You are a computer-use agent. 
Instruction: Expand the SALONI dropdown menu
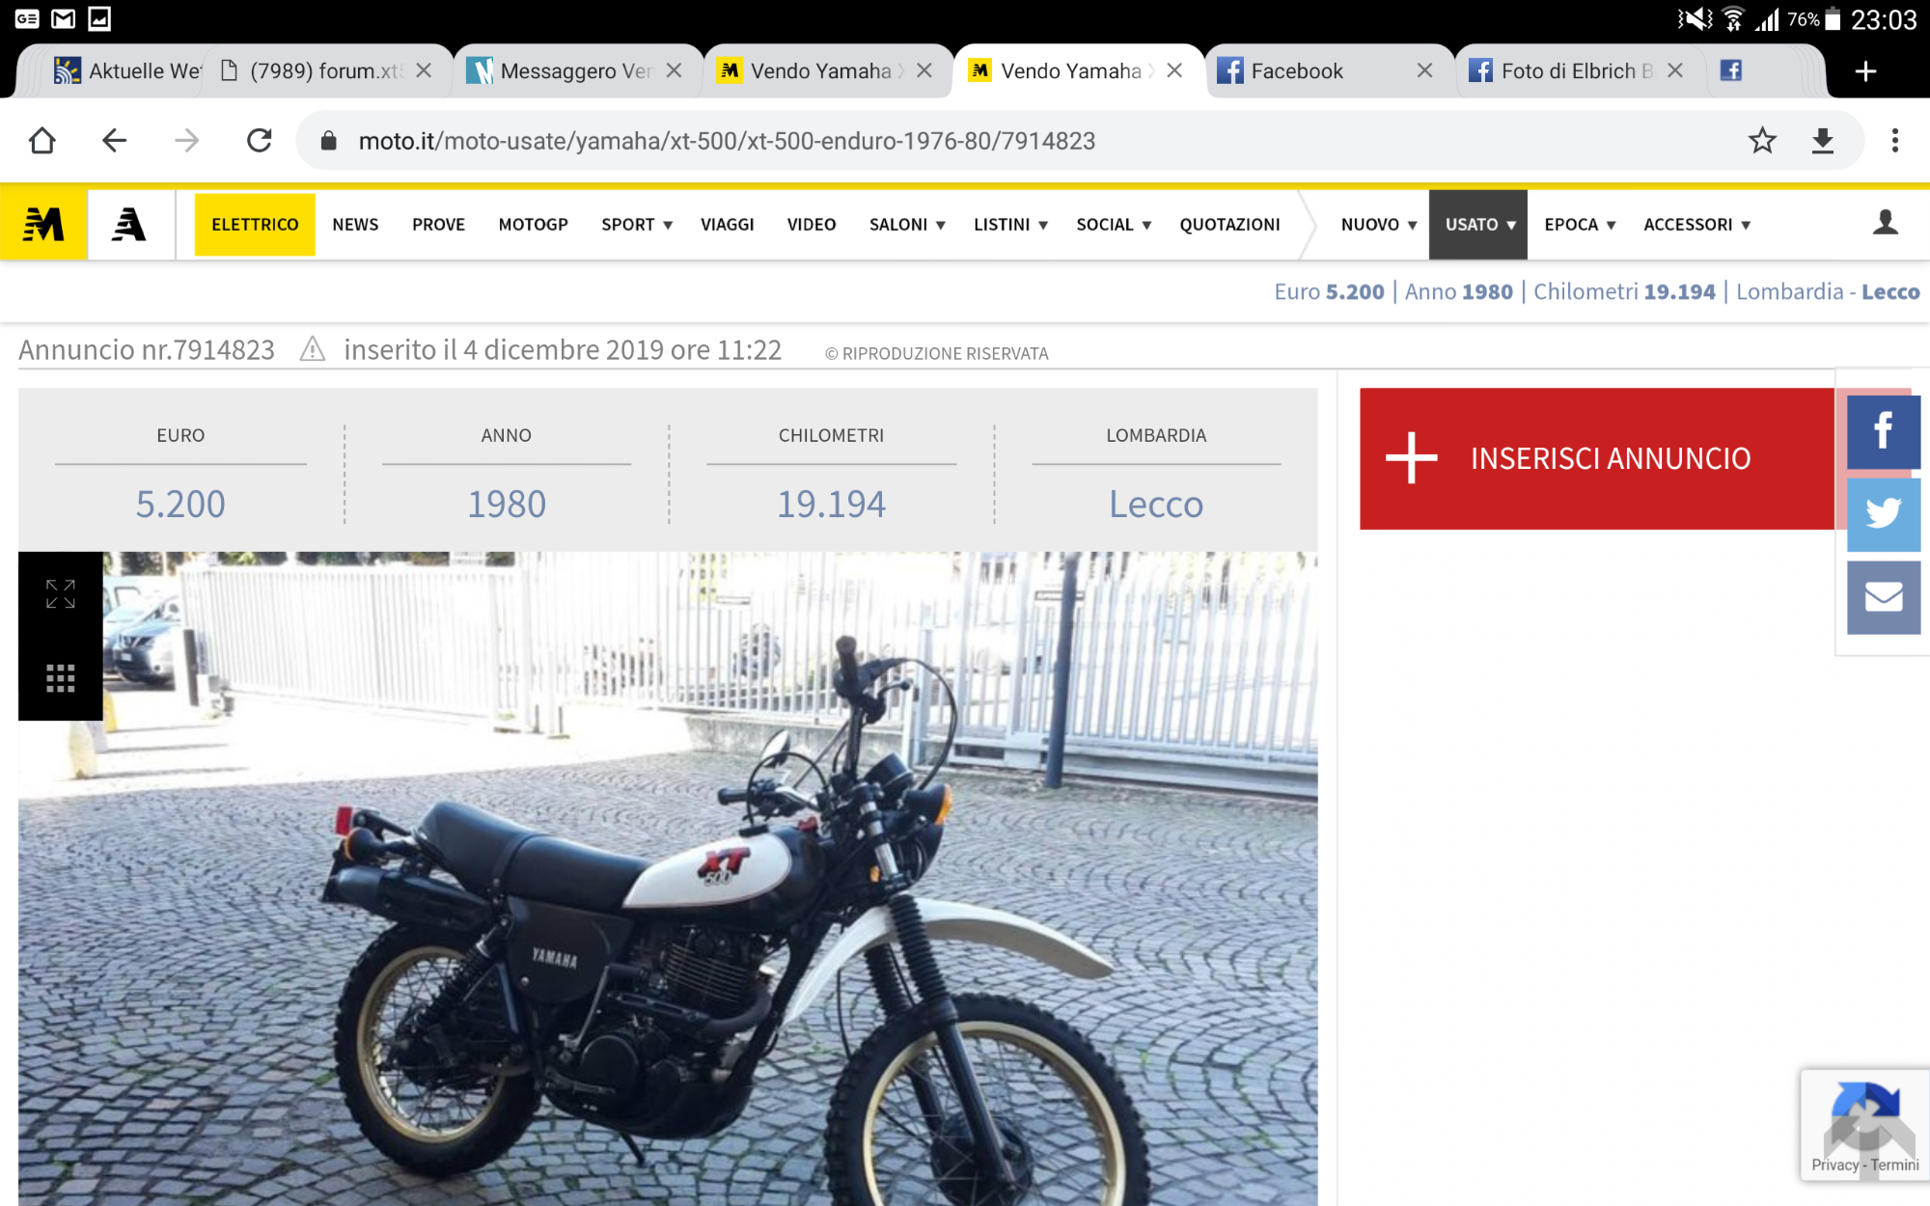pyautogui.click(x=907, y=225)
